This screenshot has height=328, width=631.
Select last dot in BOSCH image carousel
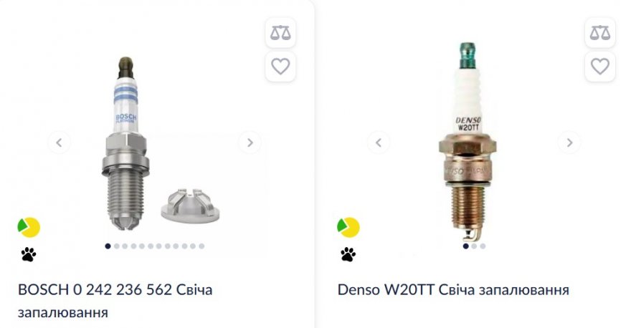point(201,246)
